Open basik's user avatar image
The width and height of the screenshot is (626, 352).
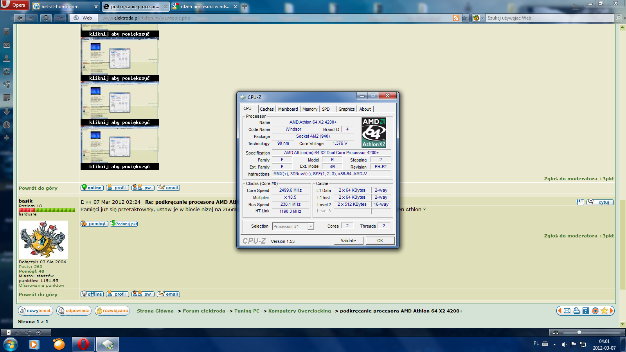pos(43,240)
